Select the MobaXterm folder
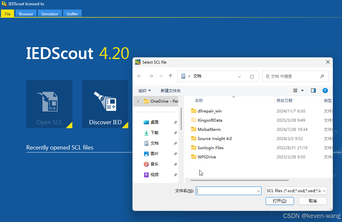This screenshot has width=342, height=222. pos(209,130)
